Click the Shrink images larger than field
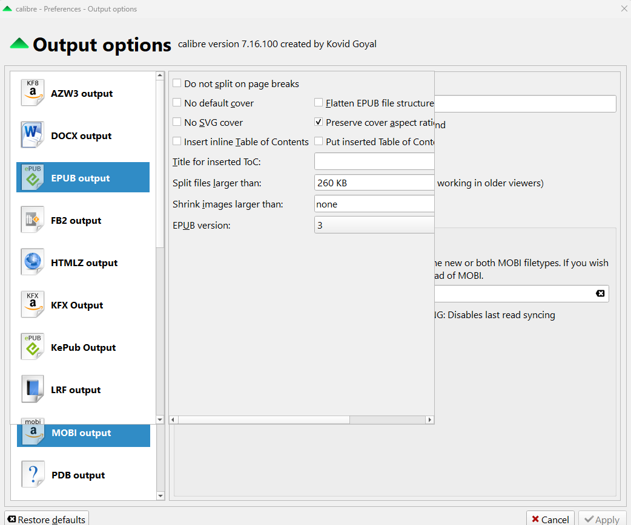Screen dimensions: 631x525 click(374, 204)
